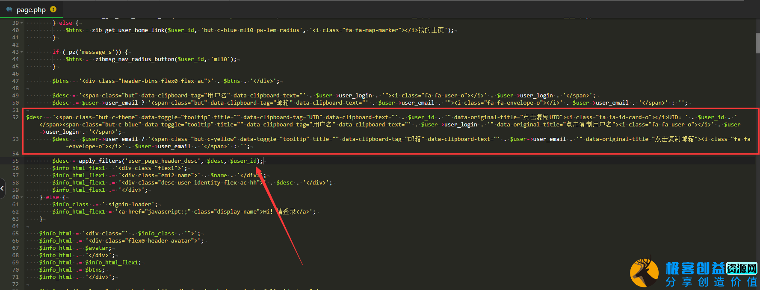Click the sidebar collapse chevron on left edge

coord(2,188)
